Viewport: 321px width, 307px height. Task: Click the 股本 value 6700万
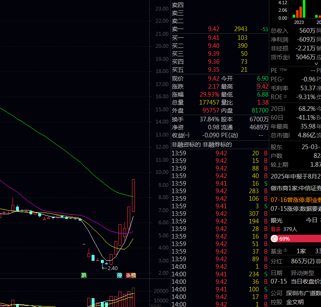pyautogui.click(x=259, y=119)
